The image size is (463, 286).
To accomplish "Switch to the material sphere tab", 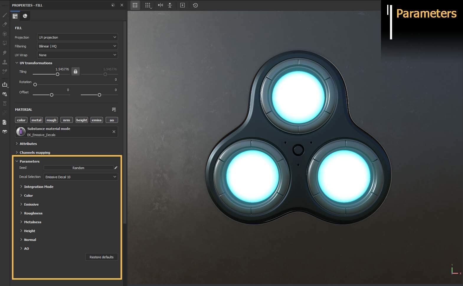I will [25, 16].
